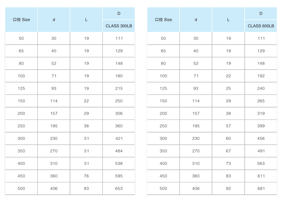Select the 399 cell in right table
284x200 pixels.
261,126
